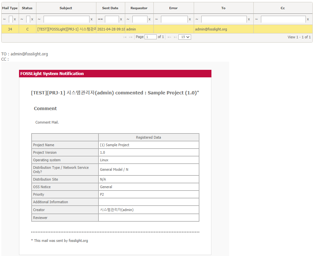Focus the To filter input
This screenshot has height=256, width=316.
[224, 19]
